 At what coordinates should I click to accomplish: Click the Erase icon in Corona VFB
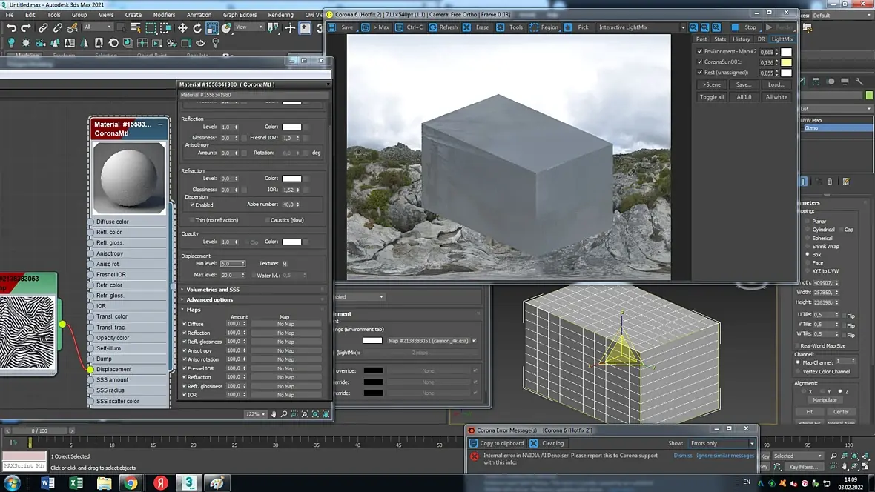(x=467, y=27)
